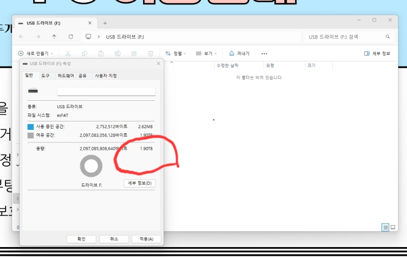This screenshot has width=407, height=257.
Task: Click the 2,097,083,056,128바이트 free space value
Action: coord(104,135)
